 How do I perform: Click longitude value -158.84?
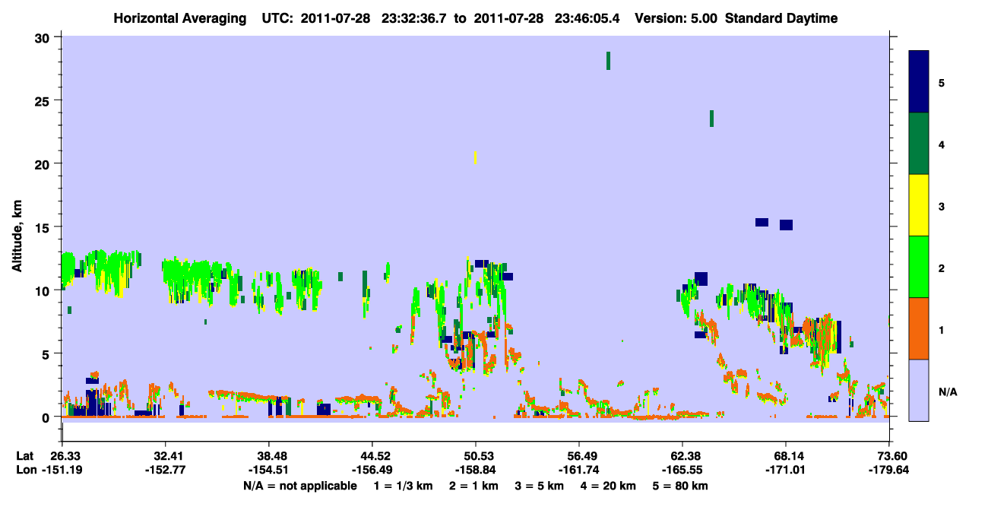click(476, 470)
